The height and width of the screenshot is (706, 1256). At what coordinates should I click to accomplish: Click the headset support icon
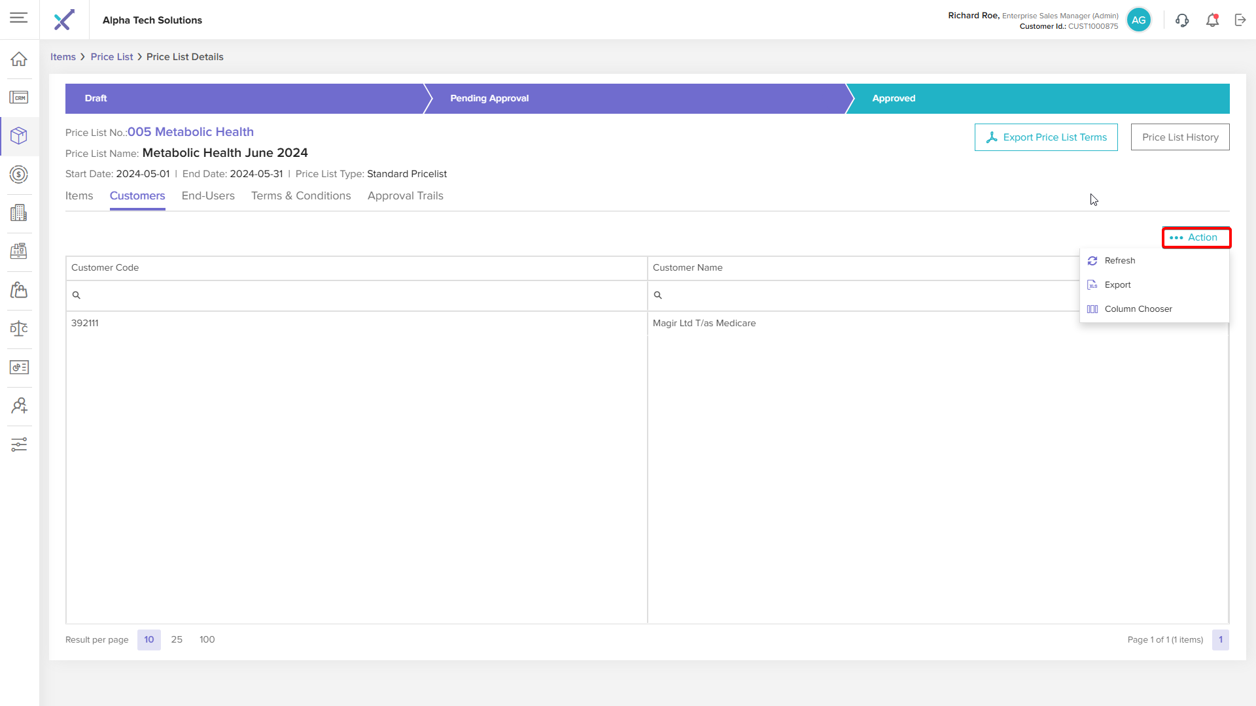[x=1182, y=20]
